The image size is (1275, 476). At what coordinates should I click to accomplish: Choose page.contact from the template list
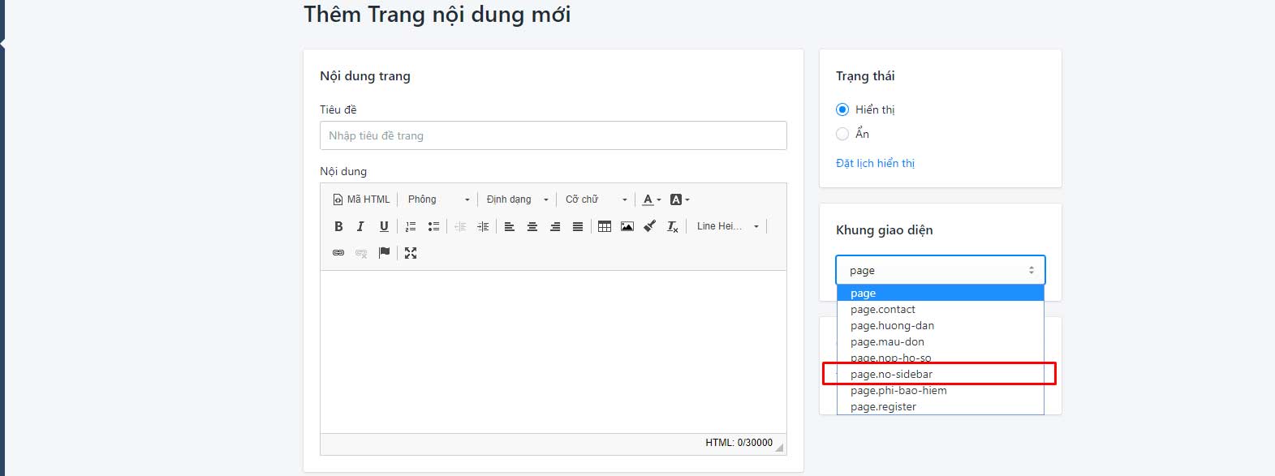tap(940, 309)
